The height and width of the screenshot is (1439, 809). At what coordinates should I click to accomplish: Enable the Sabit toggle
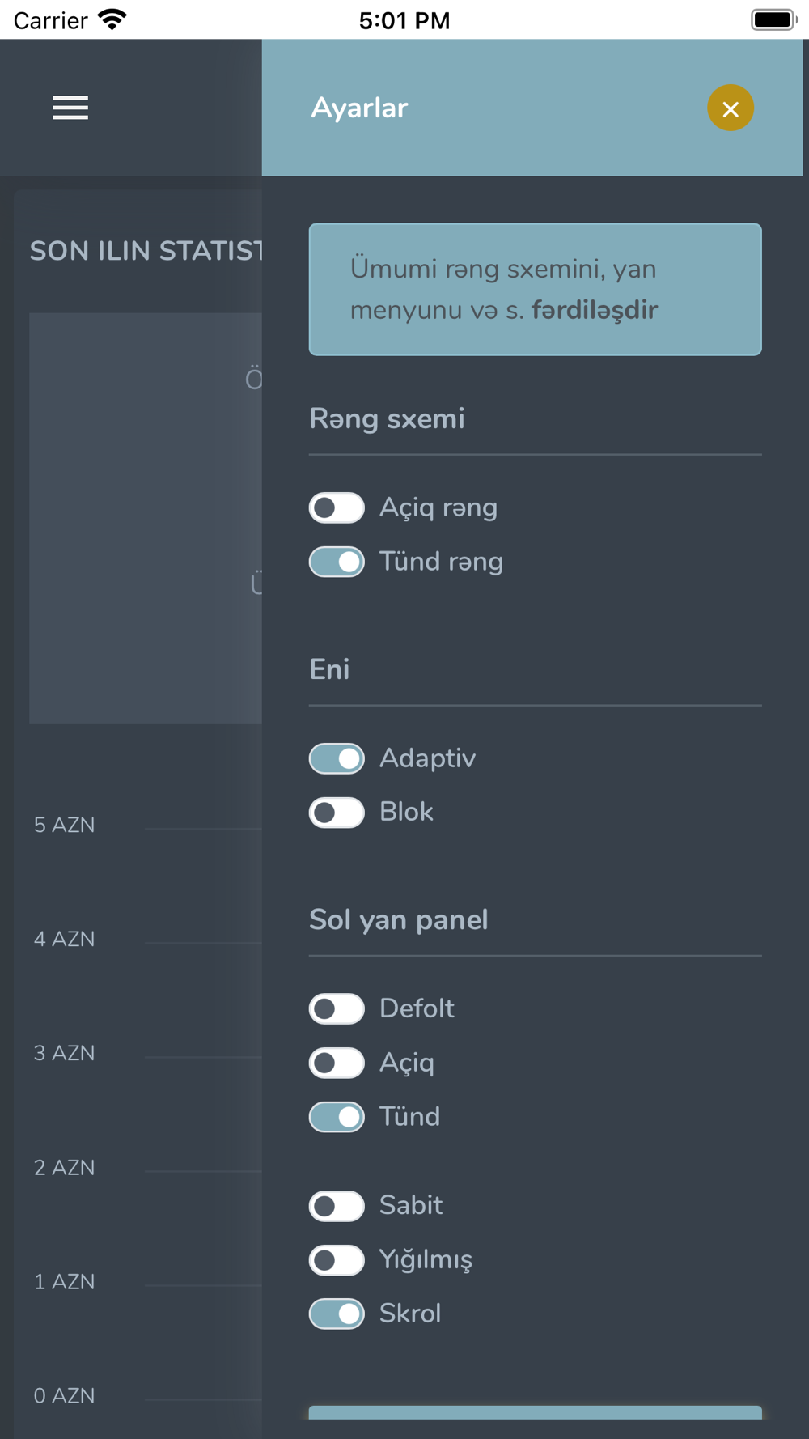[337, 1206]
